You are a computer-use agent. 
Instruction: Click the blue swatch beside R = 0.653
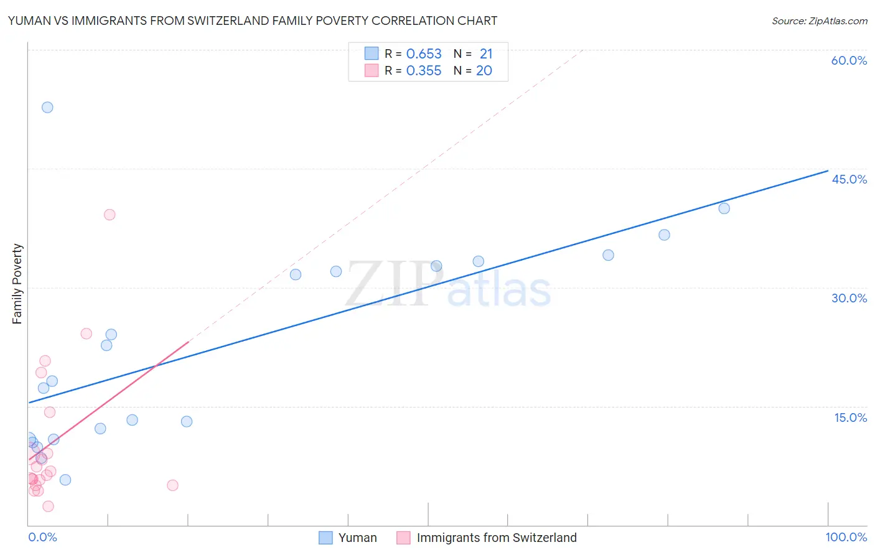tap(372, 54)
